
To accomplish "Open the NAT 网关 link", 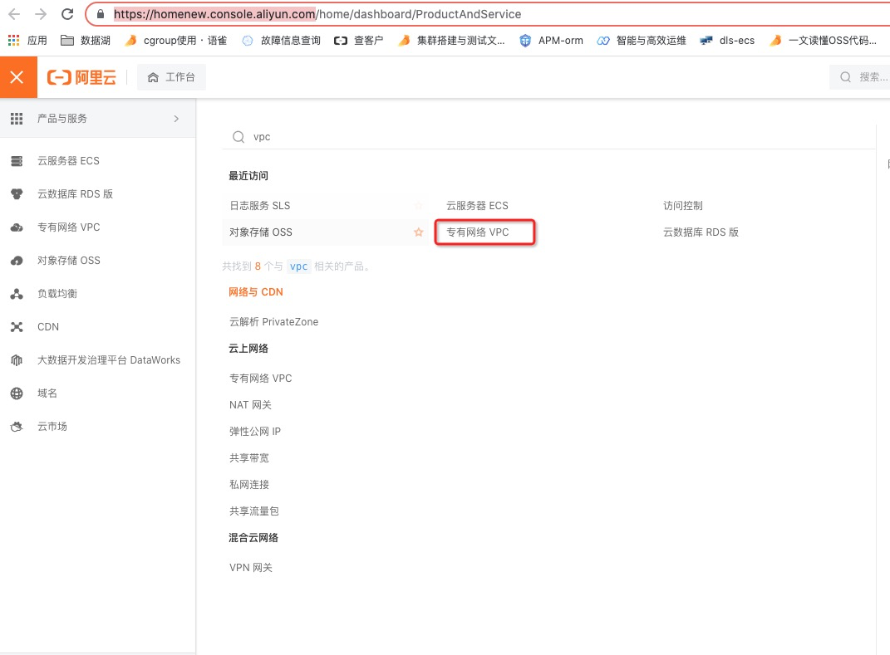I will click(x=252, y=404).
